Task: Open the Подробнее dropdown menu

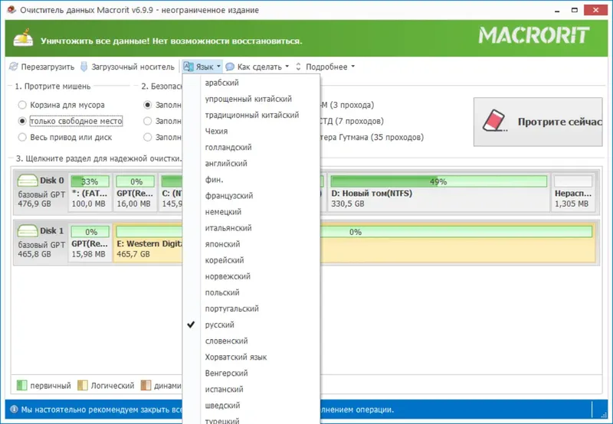Action: click(352, 67)
